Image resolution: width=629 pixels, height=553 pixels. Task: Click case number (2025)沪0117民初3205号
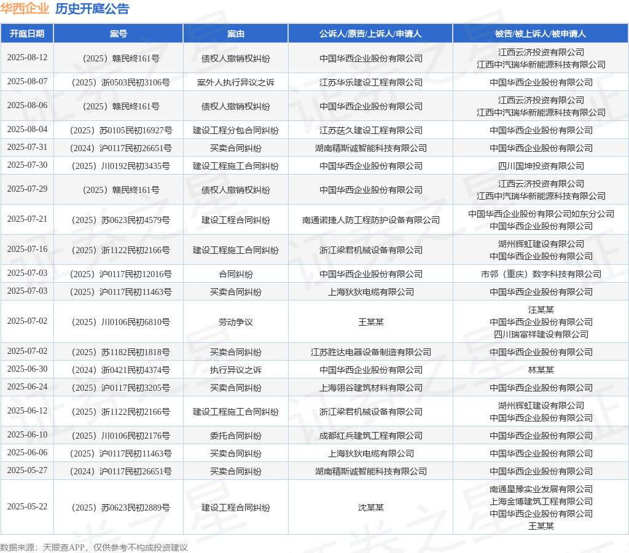click(121, 388)
